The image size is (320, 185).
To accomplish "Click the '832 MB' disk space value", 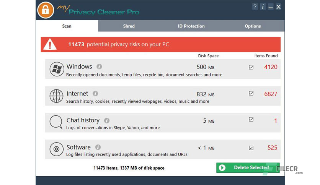I will click(x=205, y=94).
